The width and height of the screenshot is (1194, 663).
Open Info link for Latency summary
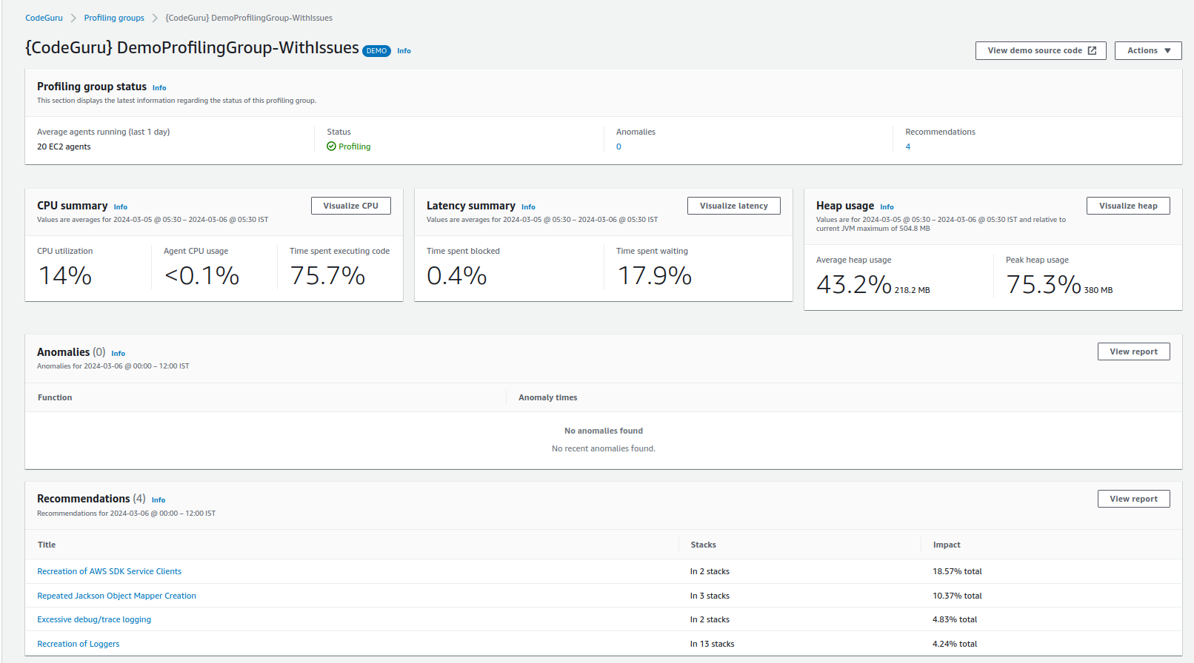528,207
